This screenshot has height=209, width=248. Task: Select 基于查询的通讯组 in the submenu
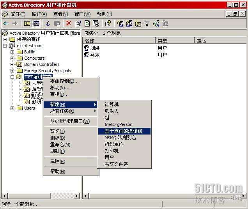pyautogui.click(x=124, y=131)
